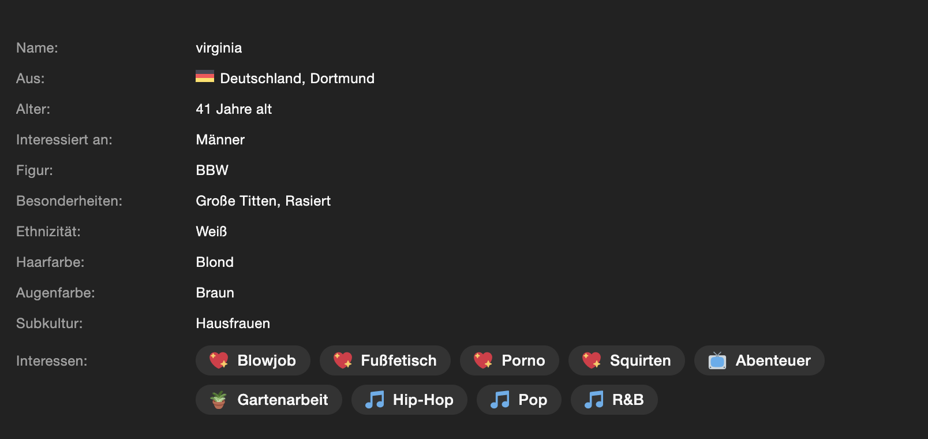This screenshot has width=928, height=439.
Task: Click the music note on Pop tag
Action: pos(500,400)
